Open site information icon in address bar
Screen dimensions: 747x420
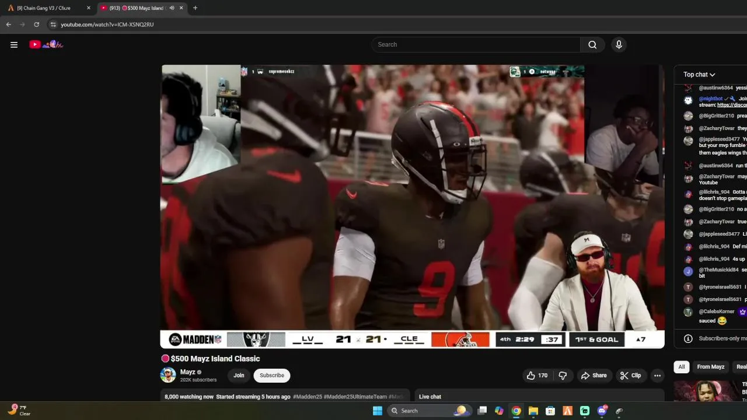tap(53, 24)
